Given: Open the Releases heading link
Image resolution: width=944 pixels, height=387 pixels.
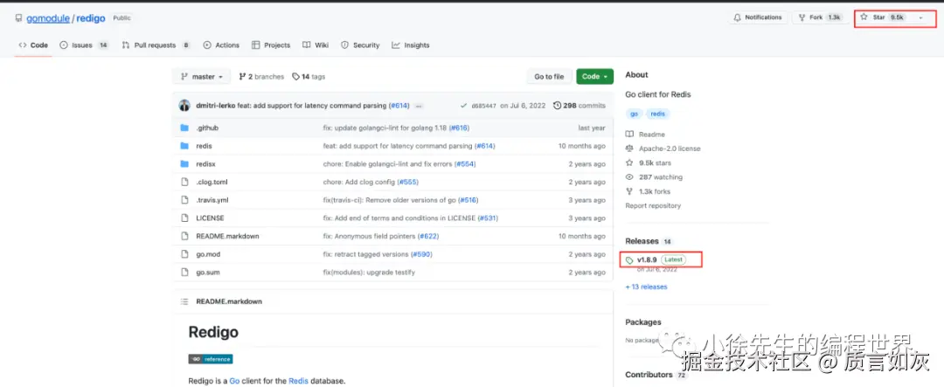Looking at the screenshot, I should [x=649, y=241].
